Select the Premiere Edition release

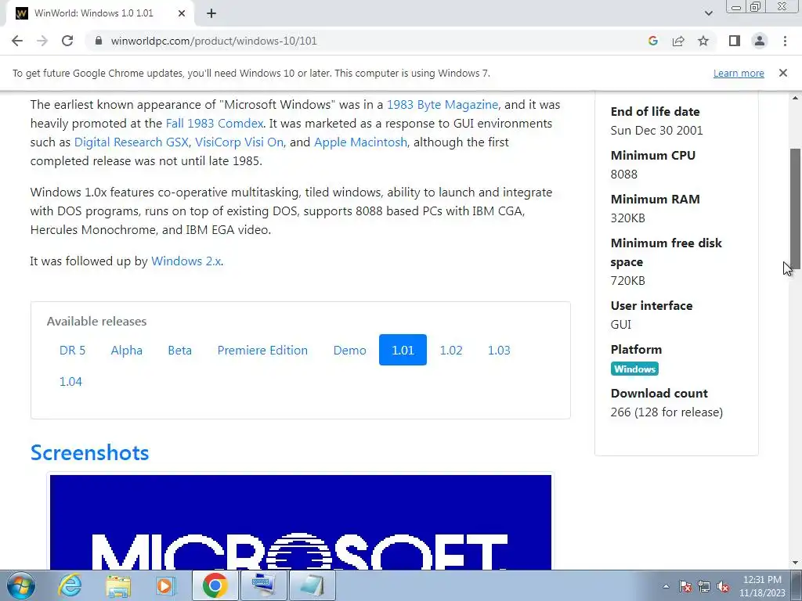262,350
